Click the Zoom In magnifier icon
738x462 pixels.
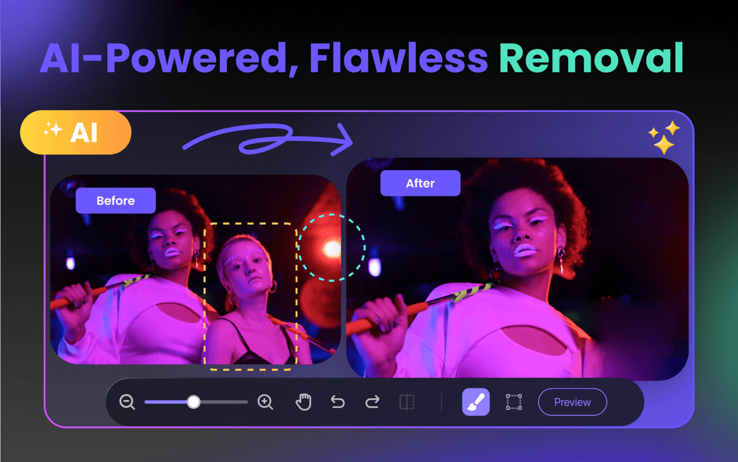point(265,402)
